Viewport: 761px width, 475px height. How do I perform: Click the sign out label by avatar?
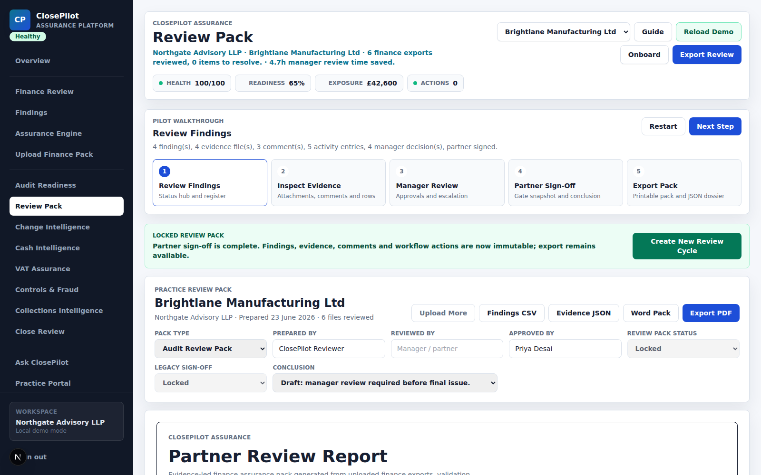tap(37, 457)
